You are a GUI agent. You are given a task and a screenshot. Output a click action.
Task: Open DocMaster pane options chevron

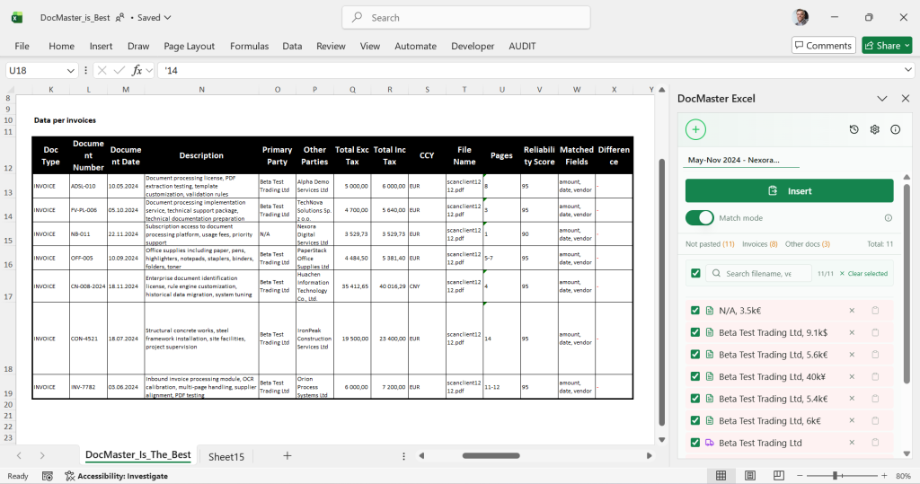coord(882,99)
